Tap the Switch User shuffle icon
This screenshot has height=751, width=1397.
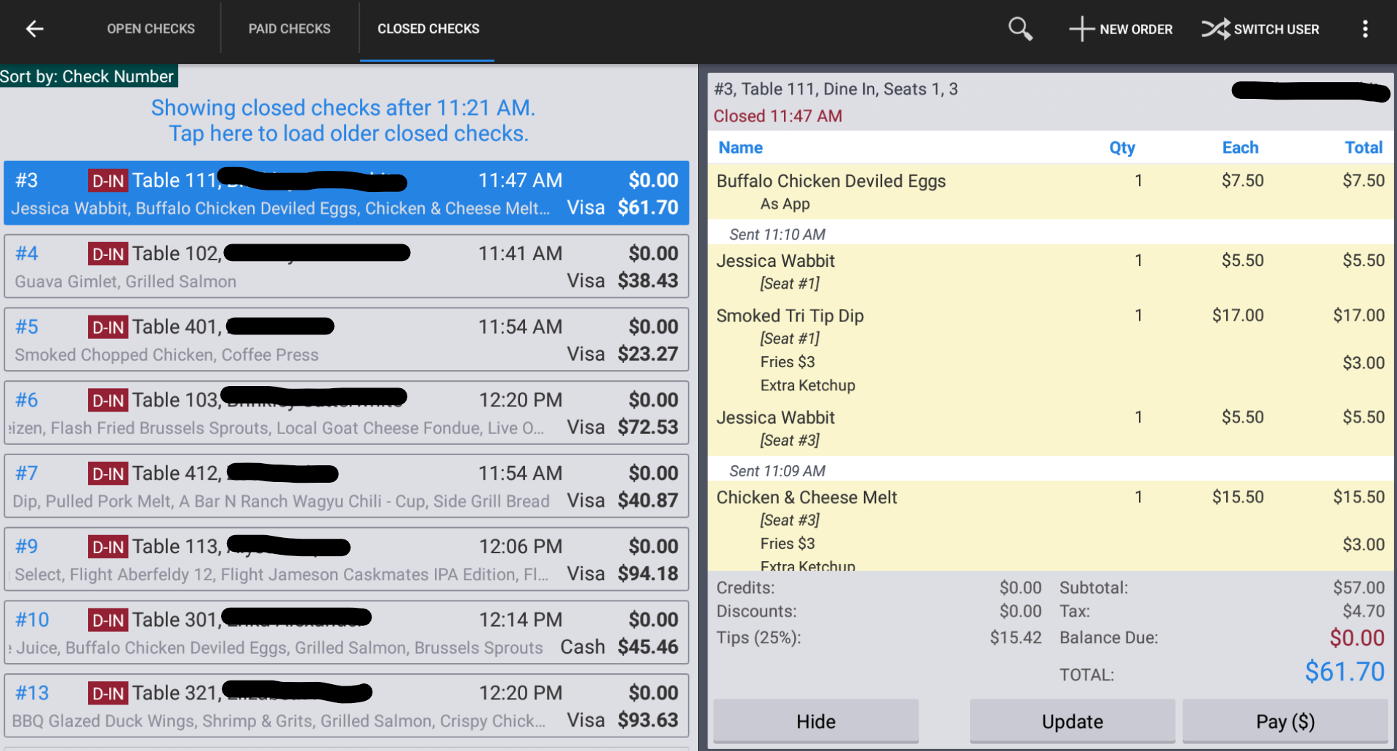click(1215, 29)
